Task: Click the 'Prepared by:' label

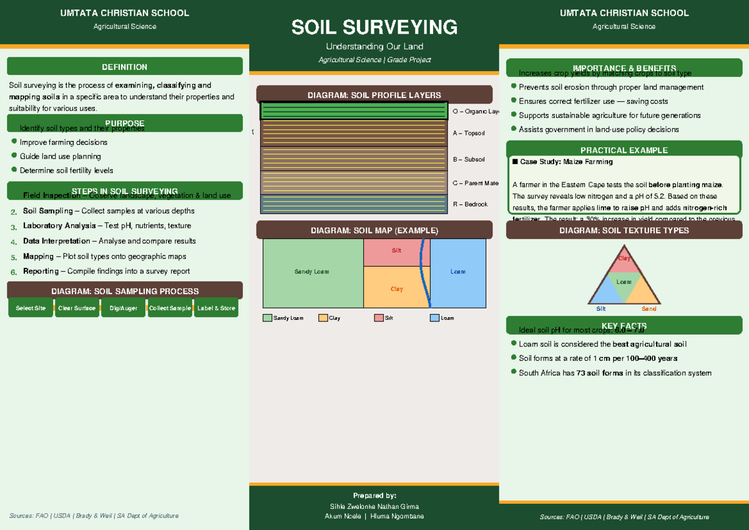Action: (374, 495)
